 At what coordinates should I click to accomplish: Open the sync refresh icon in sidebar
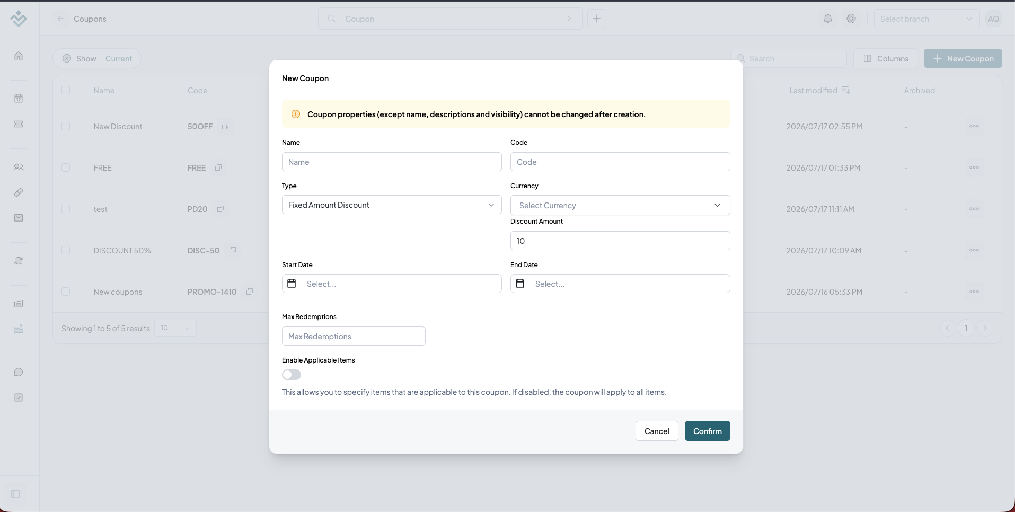(x=19, y=261)
